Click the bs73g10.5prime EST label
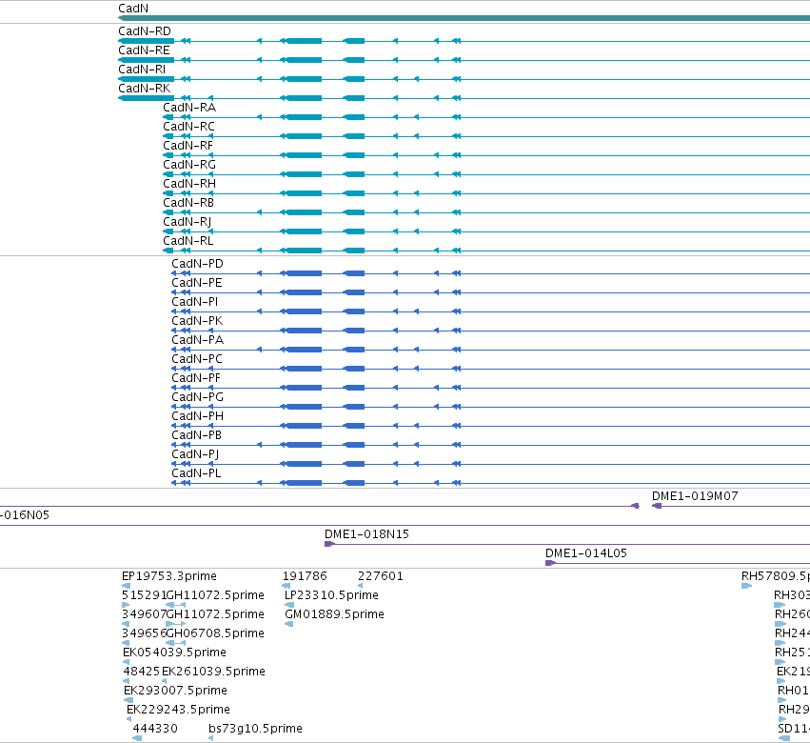 (256, 729)
